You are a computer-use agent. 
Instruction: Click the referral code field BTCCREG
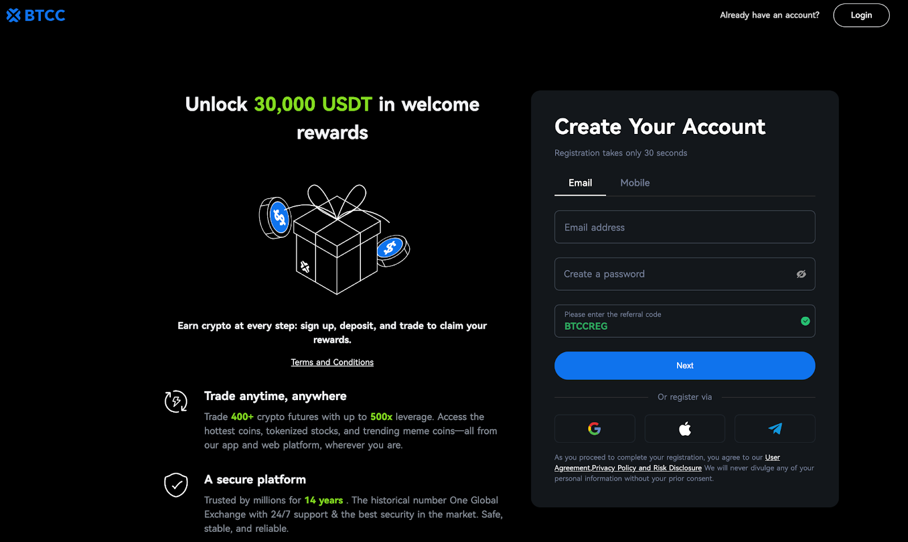pos(685,321)
